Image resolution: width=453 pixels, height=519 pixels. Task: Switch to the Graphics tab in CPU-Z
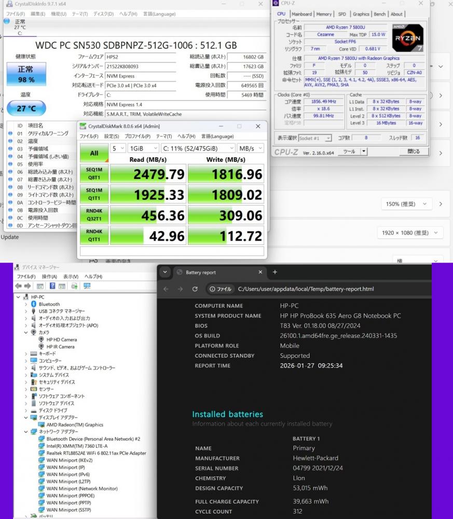tap(361, 14)
